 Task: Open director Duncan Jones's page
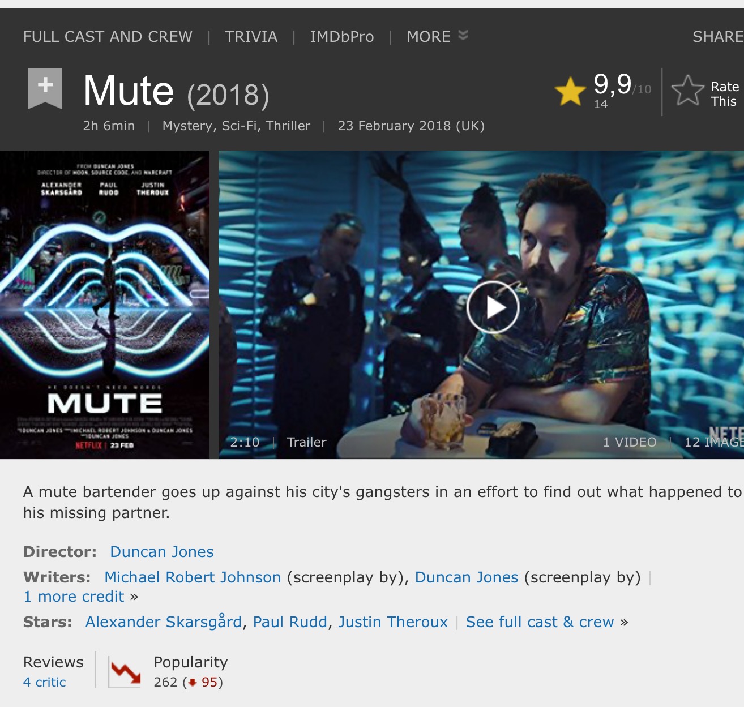click(162, 552)
